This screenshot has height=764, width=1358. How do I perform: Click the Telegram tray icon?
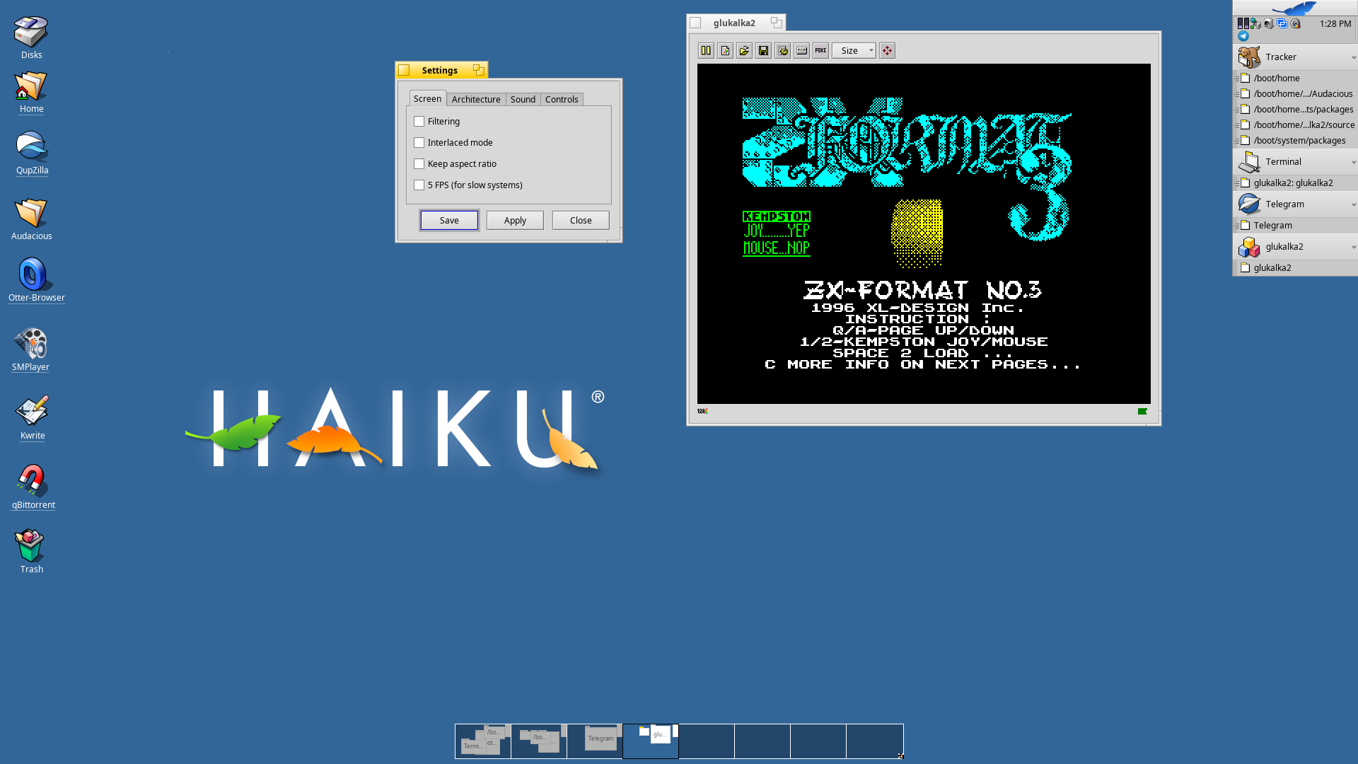point(1243,37)
